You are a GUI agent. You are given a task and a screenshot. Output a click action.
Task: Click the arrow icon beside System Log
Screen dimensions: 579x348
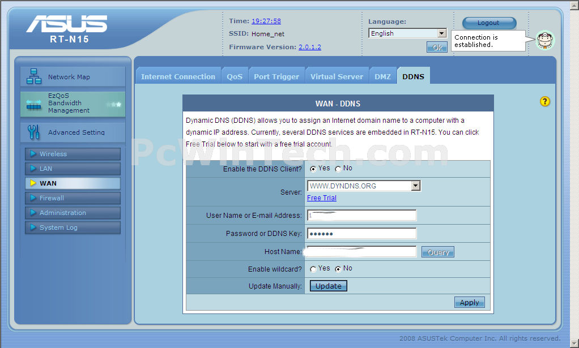pyautogui.click(x=33, y=227)
